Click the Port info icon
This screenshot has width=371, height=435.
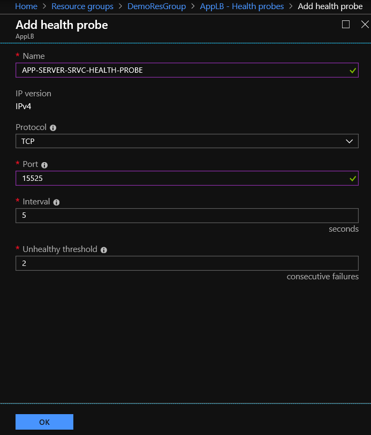click(44, 165)
